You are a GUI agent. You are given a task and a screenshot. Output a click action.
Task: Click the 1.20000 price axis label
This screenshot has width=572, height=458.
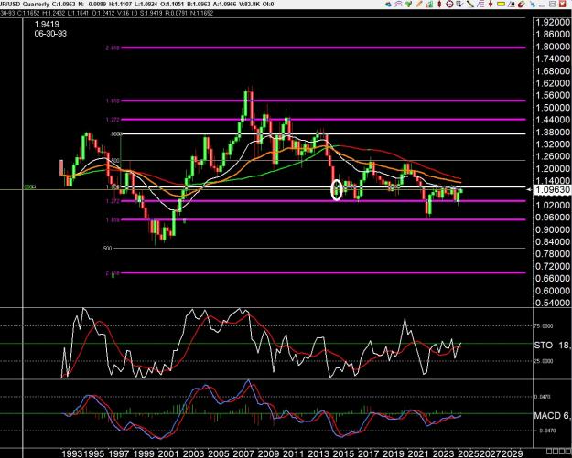tap(552, 169)
